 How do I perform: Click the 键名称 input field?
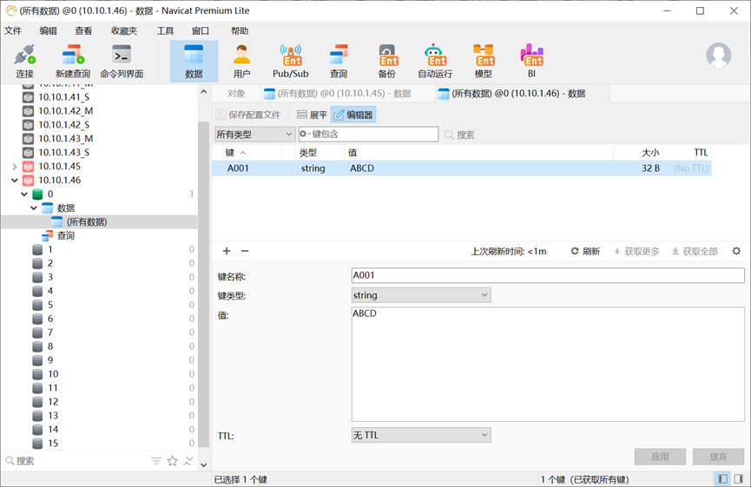[547, 275]
